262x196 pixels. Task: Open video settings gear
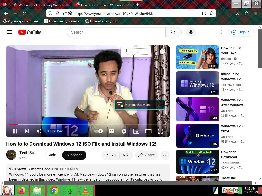coord(124,131)
